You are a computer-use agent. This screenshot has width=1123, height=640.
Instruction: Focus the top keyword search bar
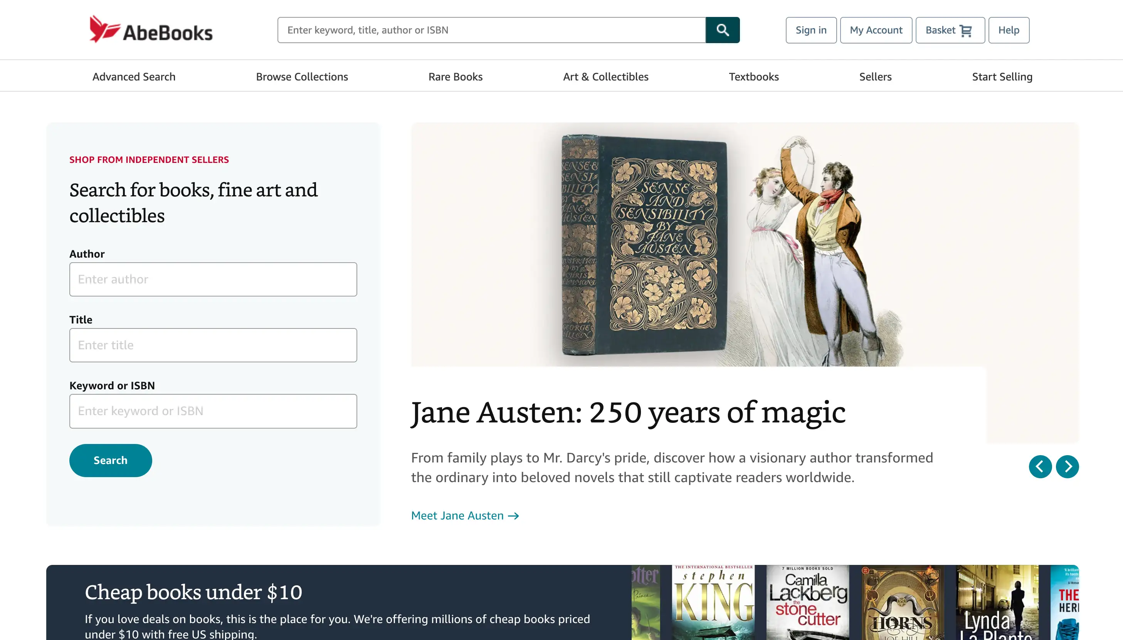coord(491,30)
